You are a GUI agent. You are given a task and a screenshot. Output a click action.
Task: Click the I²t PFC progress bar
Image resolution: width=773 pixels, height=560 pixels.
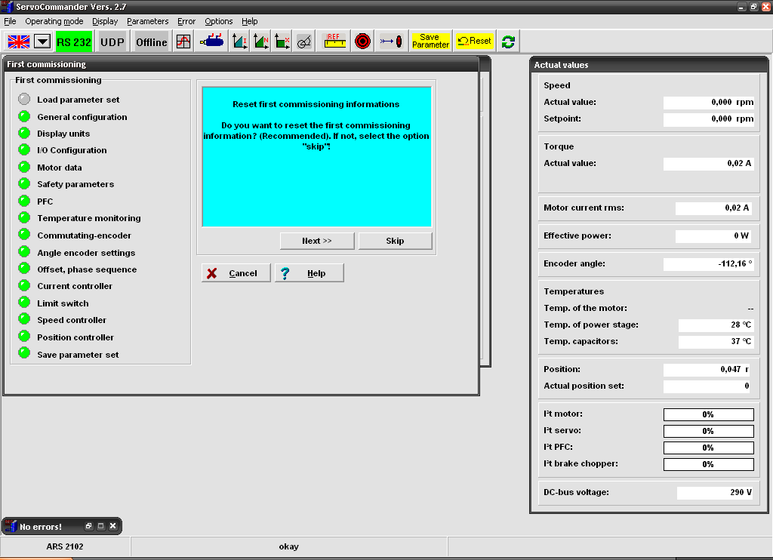click(x=708, y=448)
